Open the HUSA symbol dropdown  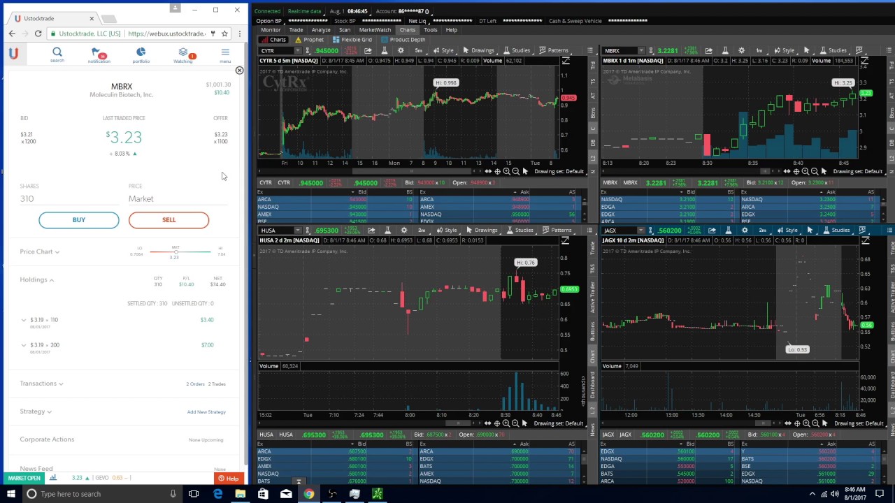point(298,231)
